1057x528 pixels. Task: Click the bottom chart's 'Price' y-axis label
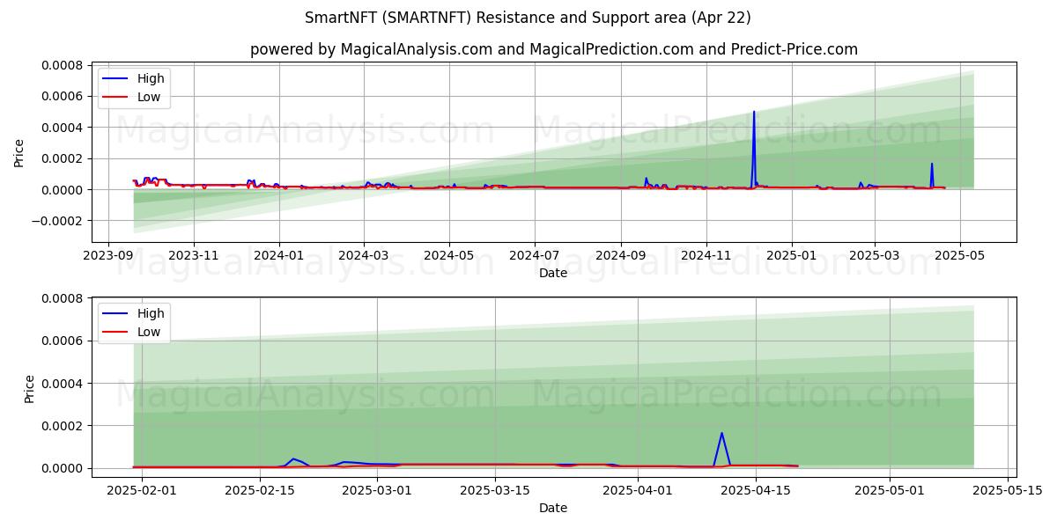coord(30,388)
